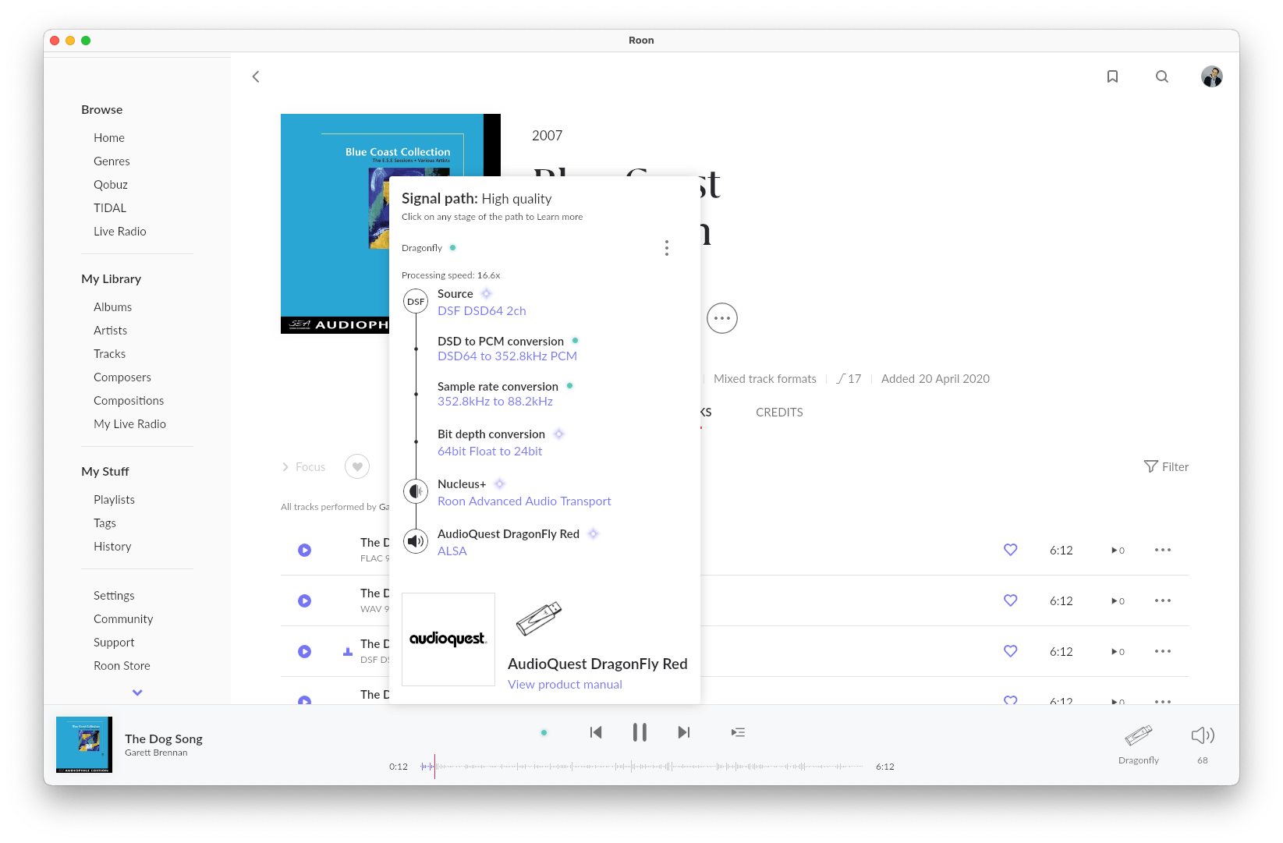Open Artists in My Library
The width and height of the screenshot is (1283, 843).
[x=111, y=331]
